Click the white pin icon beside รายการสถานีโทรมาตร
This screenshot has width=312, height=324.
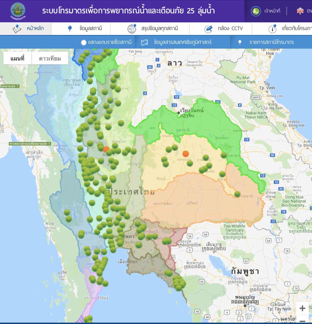pos(240,42)
